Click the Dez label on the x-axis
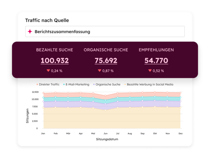The height and width of the screenshot is (158, 210). (x=181, y=133)
